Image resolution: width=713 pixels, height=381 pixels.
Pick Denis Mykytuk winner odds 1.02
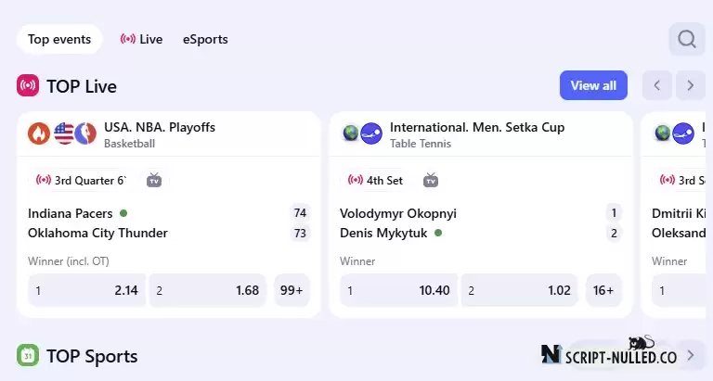pos(520,290)
